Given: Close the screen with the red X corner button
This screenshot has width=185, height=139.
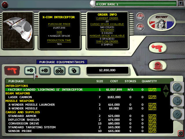Looking at the screenshot, I should [181, 133].
